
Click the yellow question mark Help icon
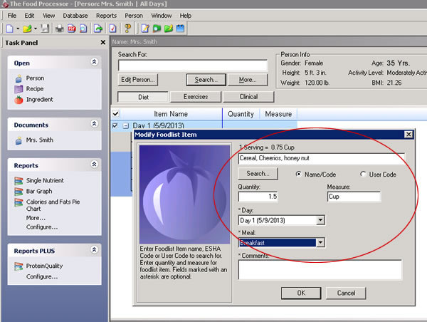coord(127,28)
